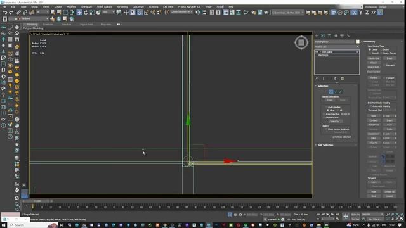
Task: Click the object color swatch
Action: tap(358, 42)
